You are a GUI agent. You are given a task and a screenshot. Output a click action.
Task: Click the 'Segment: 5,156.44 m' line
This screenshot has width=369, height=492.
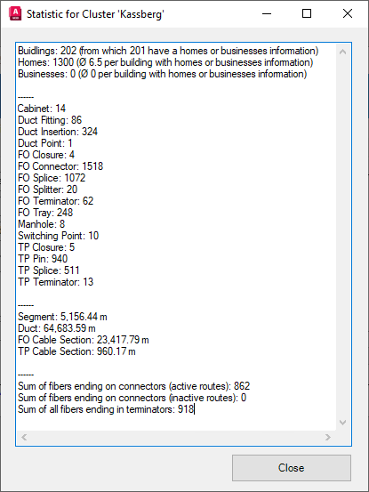coord(62,318)
